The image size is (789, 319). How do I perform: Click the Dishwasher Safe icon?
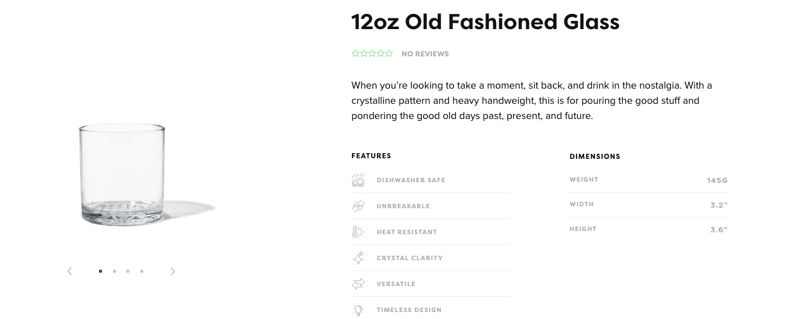click(358, 180)
